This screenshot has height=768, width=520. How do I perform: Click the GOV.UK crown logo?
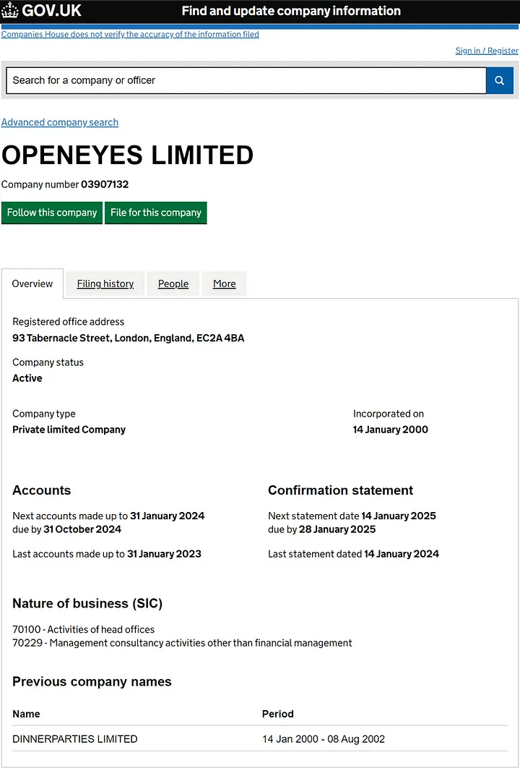click(10, 11)
